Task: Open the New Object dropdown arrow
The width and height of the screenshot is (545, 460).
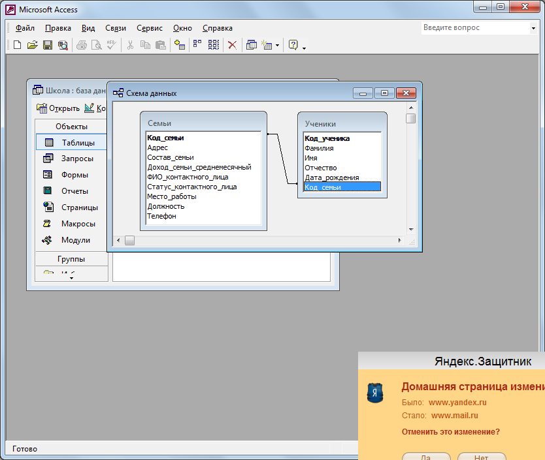Action: coord(277,46)
